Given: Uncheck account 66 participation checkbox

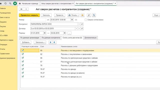Looking at the screenshot, I should (x=23, y=58).
